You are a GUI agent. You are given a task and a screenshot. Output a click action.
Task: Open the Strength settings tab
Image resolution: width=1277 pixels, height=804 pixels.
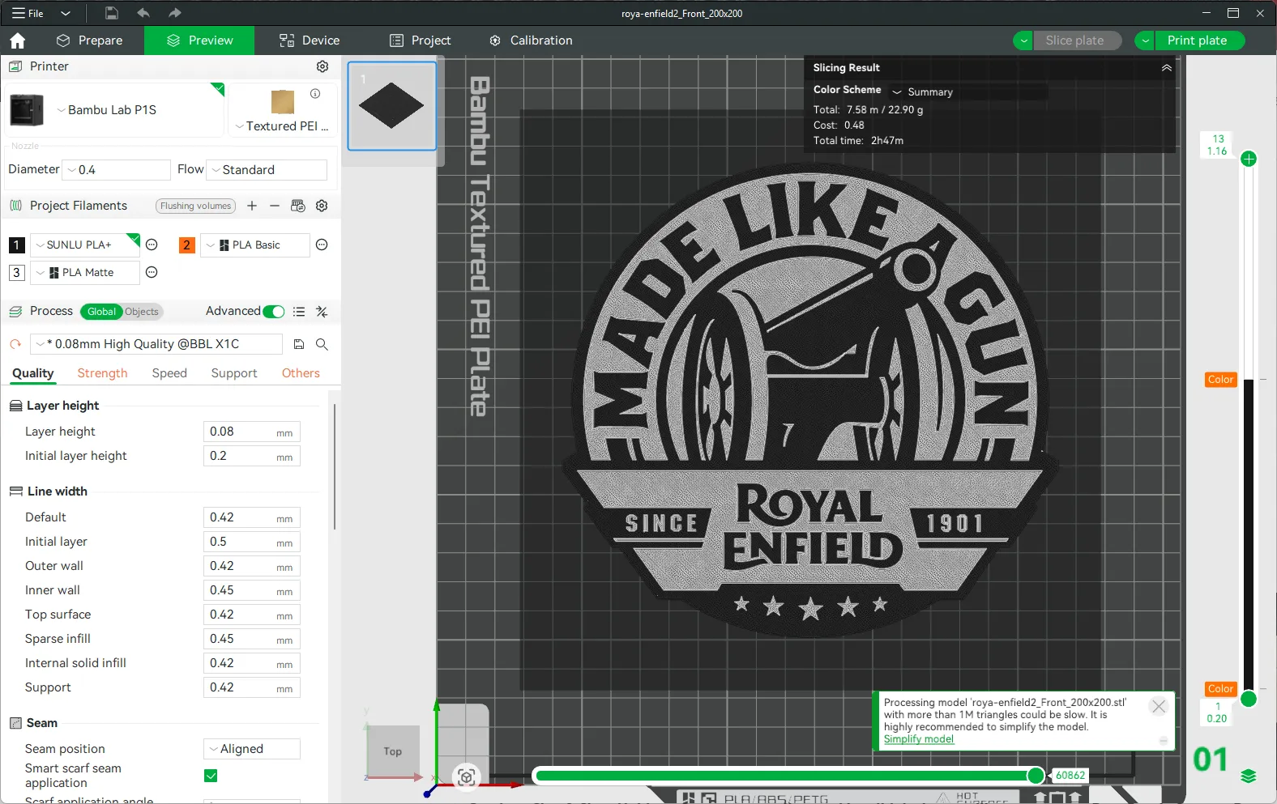[102, 373]
